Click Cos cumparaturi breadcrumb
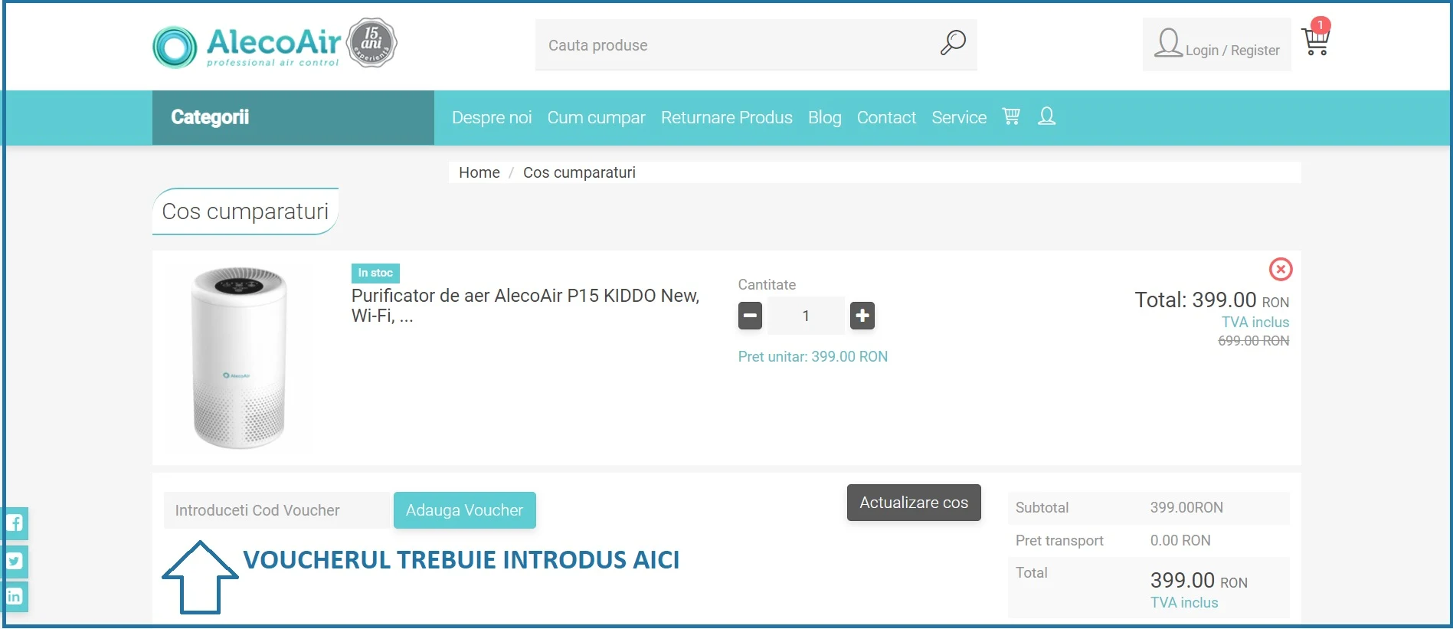The height and width of the screenshot is (629, 1453). [579, 172]
